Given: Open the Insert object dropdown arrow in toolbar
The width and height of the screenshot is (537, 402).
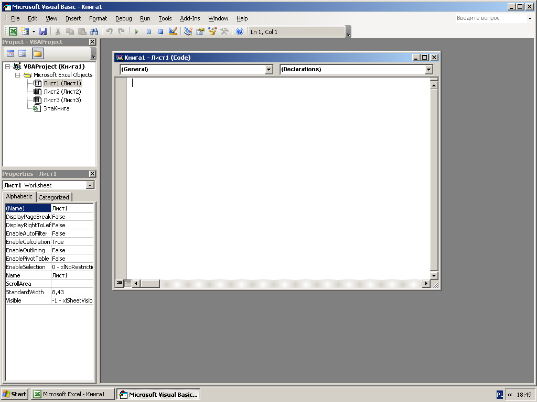Looking at the screenshot, I should tap(34, 31).
